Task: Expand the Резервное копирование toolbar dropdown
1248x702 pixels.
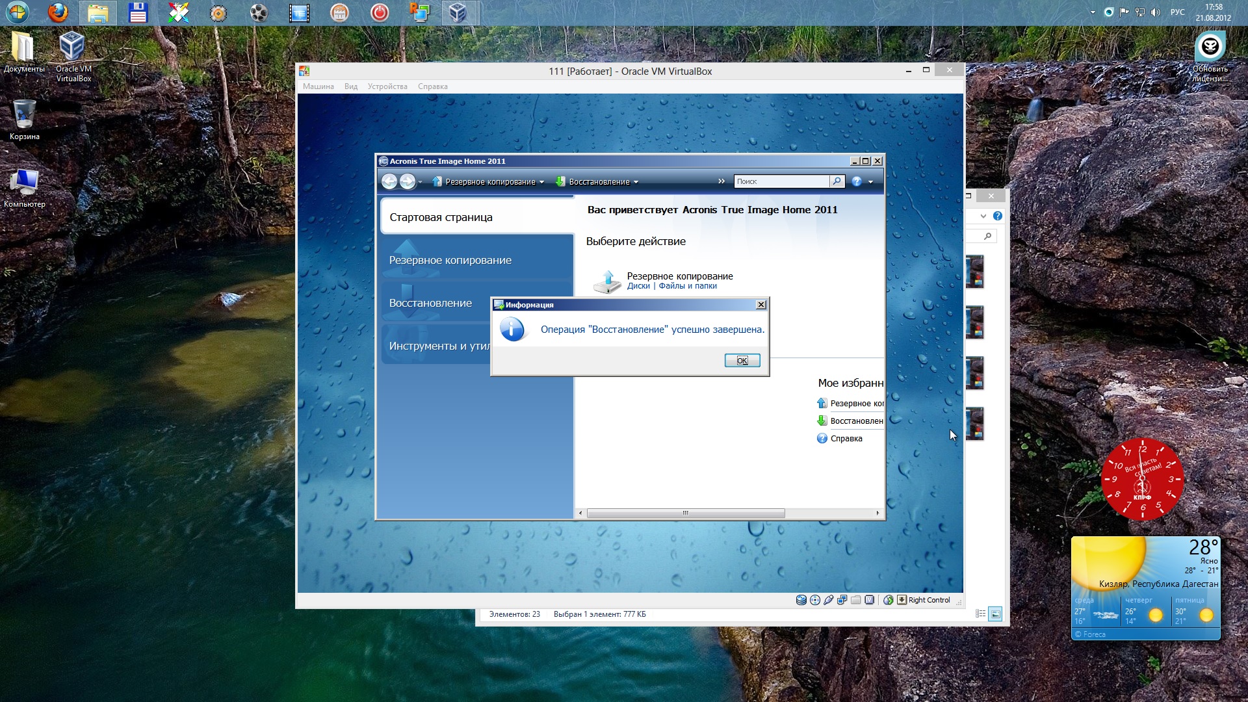Action: pos(541,183)
